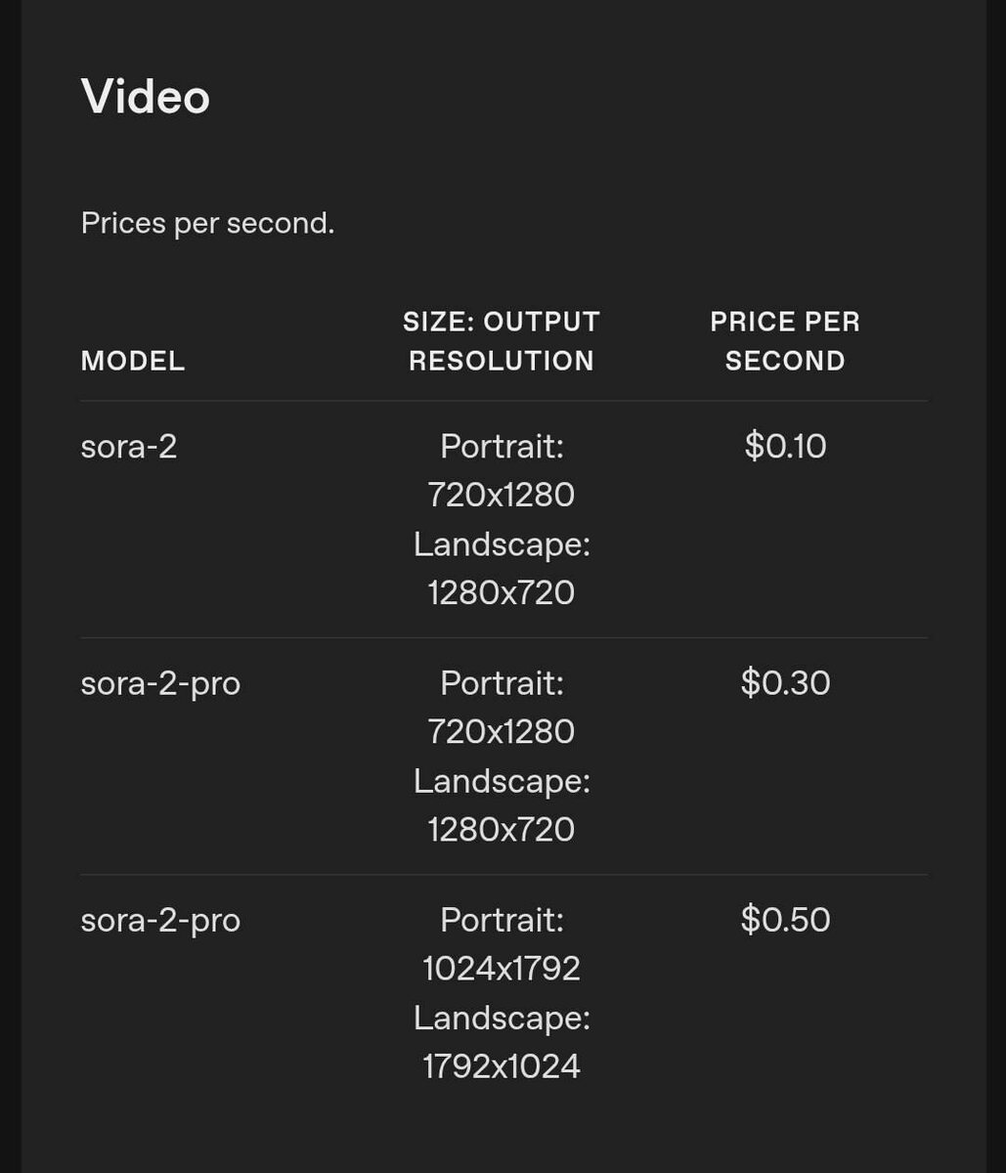Select the sora-2-pro name in the $0.50 row

click(x=160, y=920)
